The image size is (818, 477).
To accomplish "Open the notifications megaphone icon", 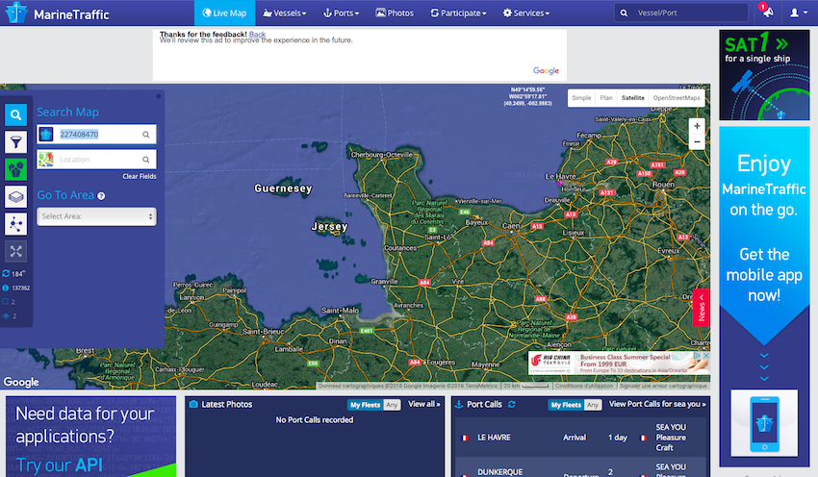I will (766, 13).
